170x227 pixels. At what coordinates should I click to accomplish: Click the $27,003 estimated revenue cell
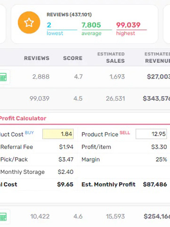158,77
